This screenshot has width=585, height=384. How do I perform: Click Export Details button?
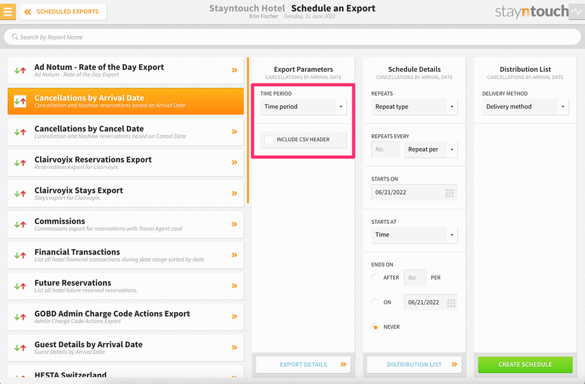(x=303, y=364)
